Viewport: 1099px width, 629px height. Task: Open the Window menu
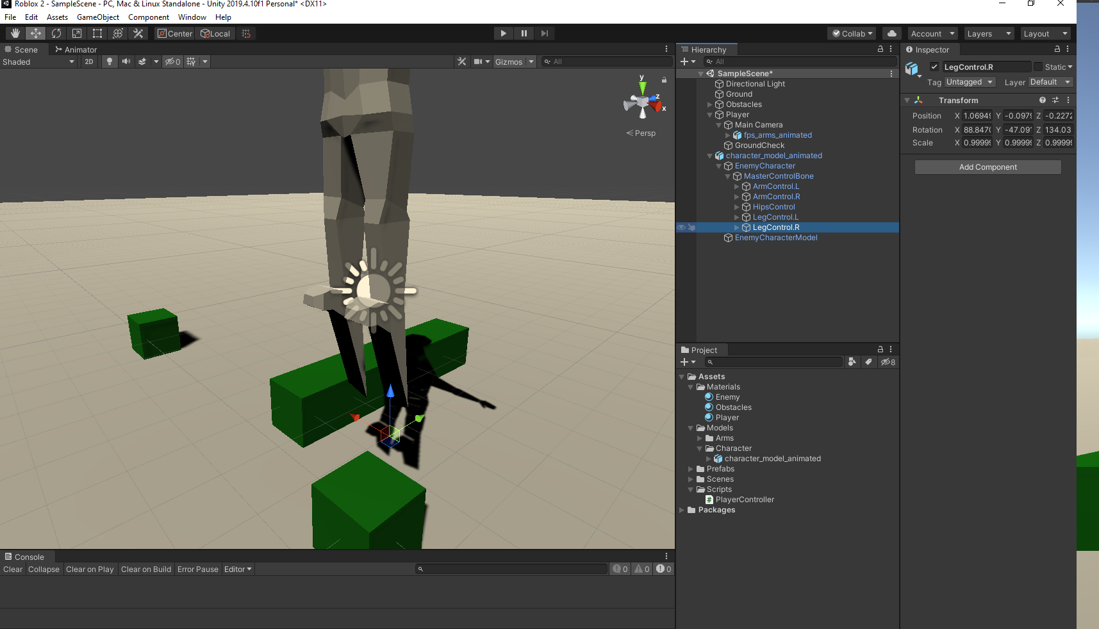192,17
